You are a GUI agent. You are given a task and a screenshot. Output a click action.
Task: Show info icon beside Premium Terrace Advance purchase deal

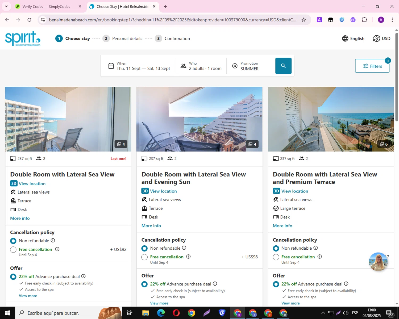(346, 284)
